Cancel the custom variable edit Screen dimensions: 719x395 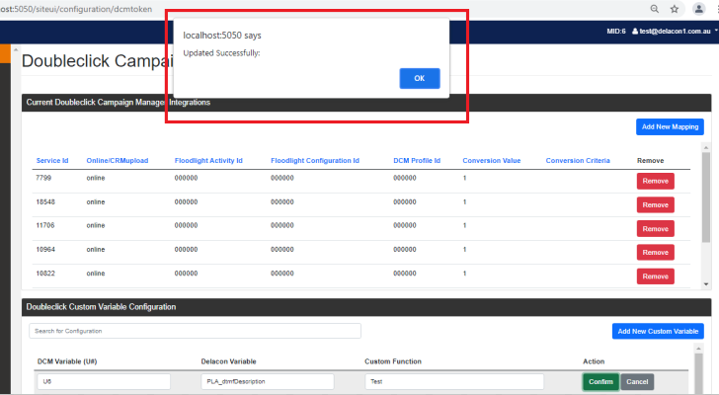pyautogui.click(x=637, y=382)
